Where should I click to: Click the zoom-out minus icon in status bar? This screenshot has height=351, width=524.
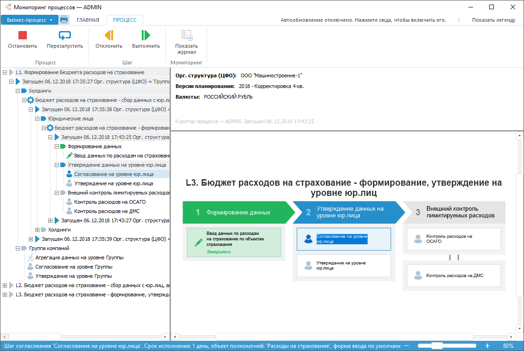pyautogui.click(x=406, y=345)
